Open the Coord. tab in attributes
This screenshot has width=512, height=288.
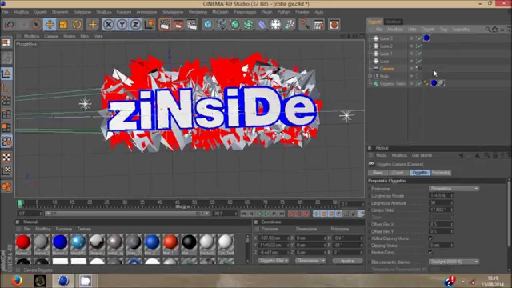coord(398,172)
